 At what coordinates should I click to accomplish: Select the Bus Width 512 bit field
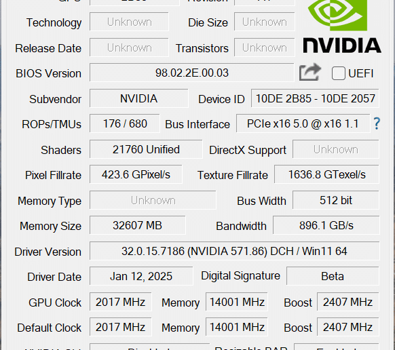(336, 200)
